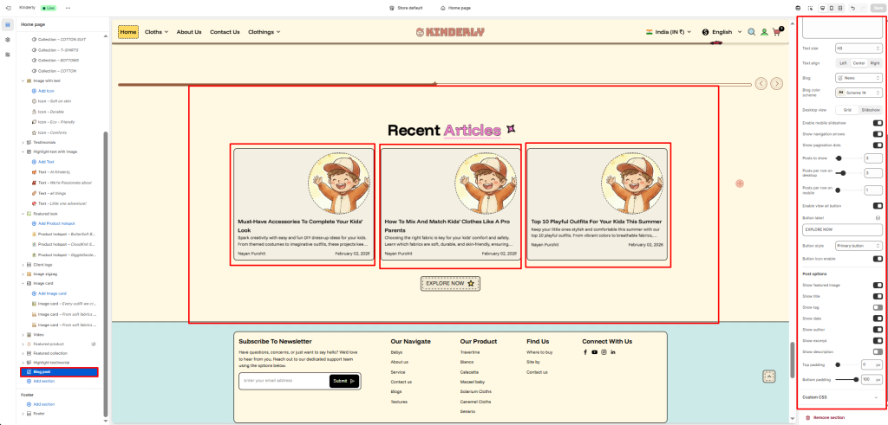This screenshot has width=888, height=425.
Task: Open the Button style dropdown
Action: [859, 246]
